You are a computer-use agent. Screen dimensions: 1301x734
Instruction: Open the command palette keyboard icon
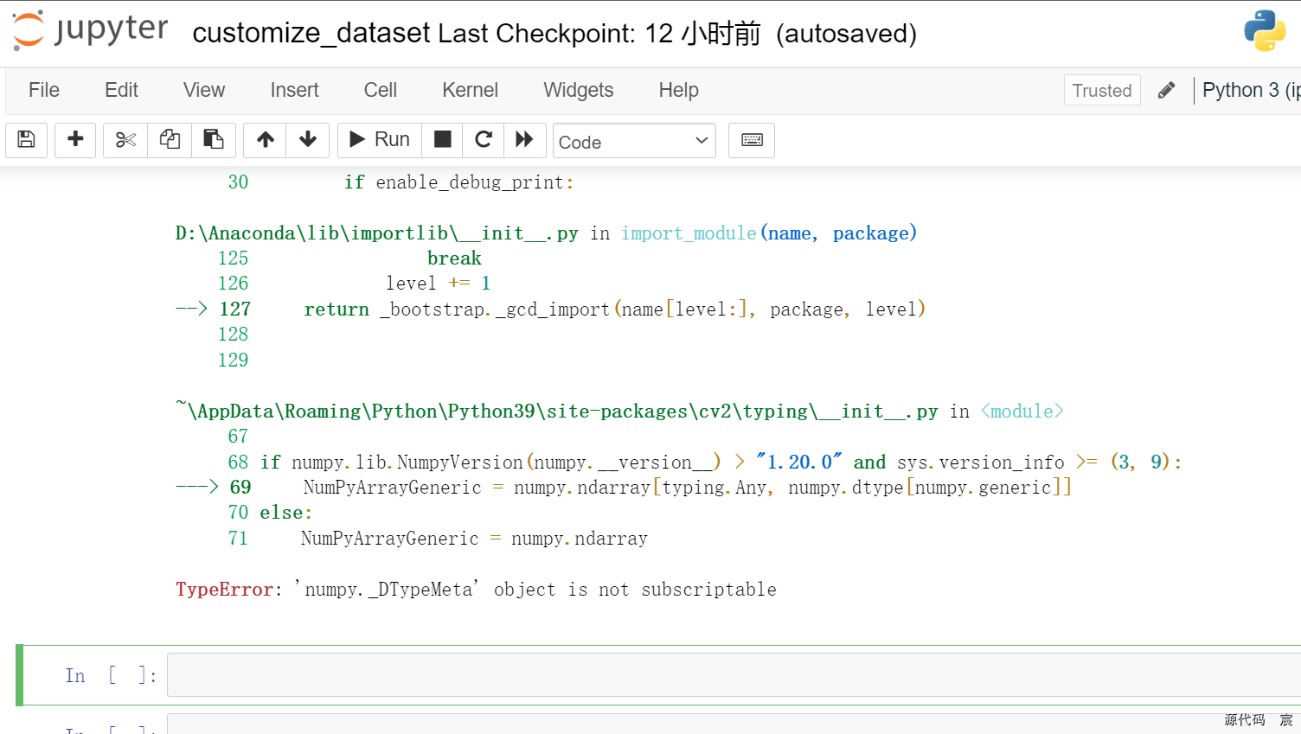(751, 140)
